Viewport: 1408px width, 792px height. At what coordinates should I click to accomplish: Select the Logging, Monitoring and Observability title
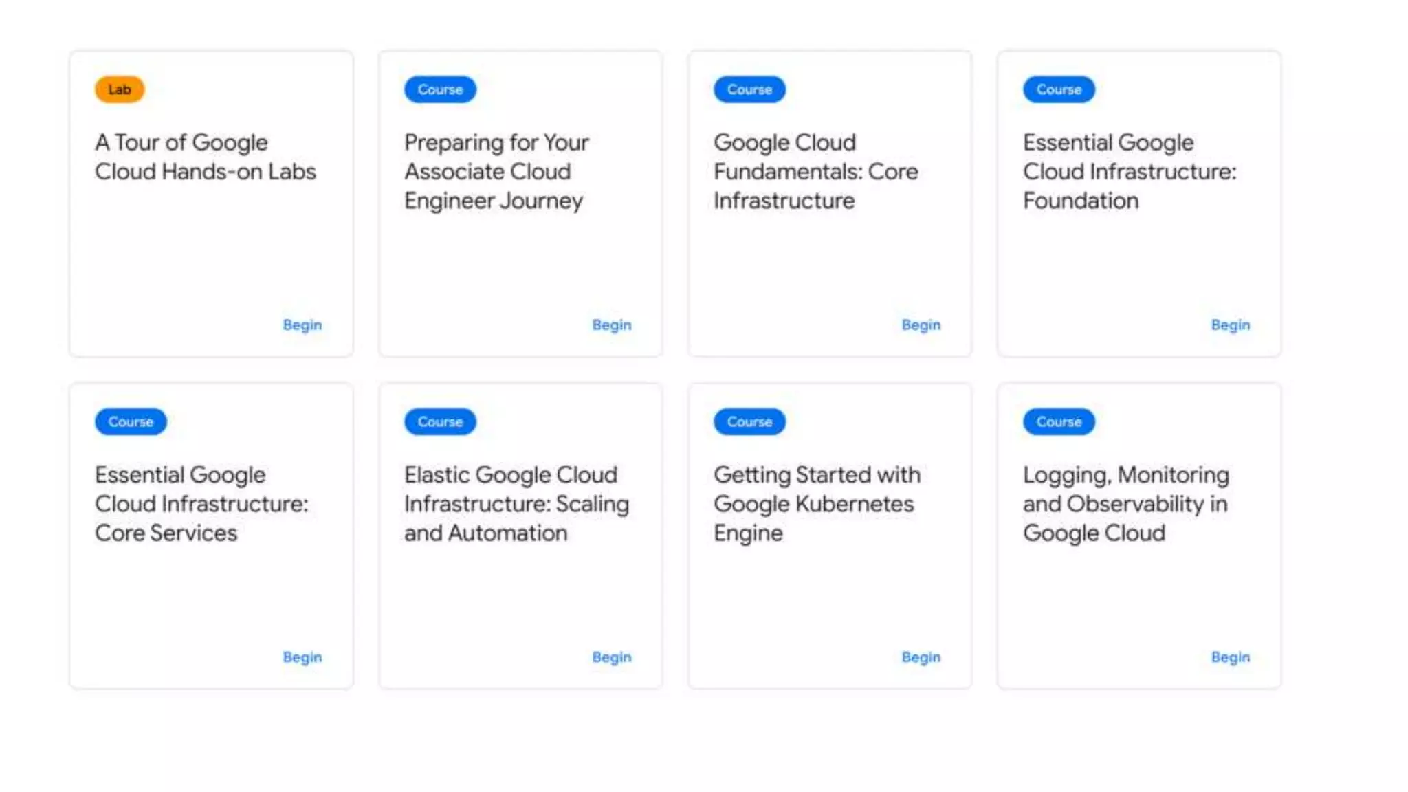[1126, 504]
